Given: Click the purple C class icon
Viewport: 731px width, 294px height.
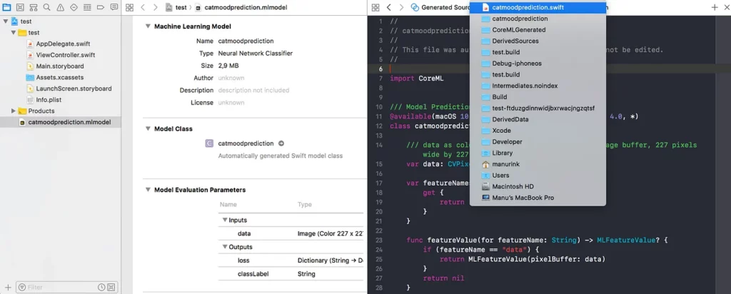Looking at the screenshot, I should tap(209, 143).
